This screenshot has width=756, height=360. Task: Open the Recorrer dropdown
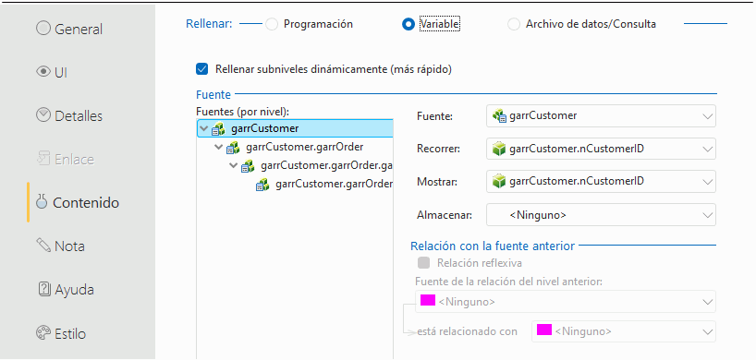(x=601, y=150)
